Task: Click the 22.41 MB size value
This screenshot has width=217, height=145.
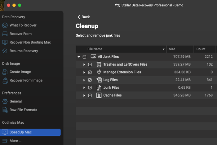Action: pyautogui.click(x=183, y=80)
